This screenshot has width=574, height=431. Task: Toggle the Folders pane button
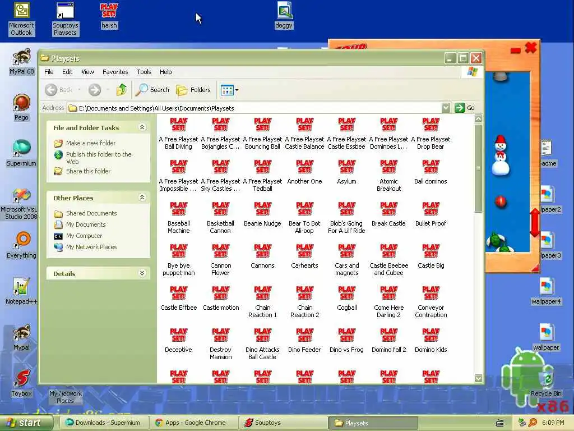point(193,90)
